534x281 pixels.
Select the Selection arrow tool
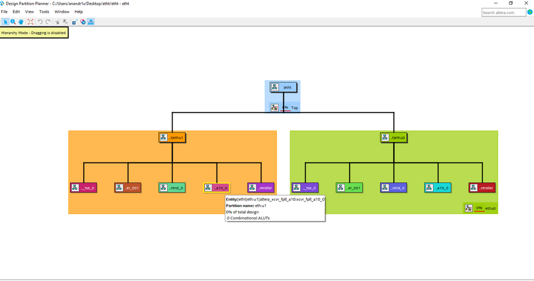(5, 22)
